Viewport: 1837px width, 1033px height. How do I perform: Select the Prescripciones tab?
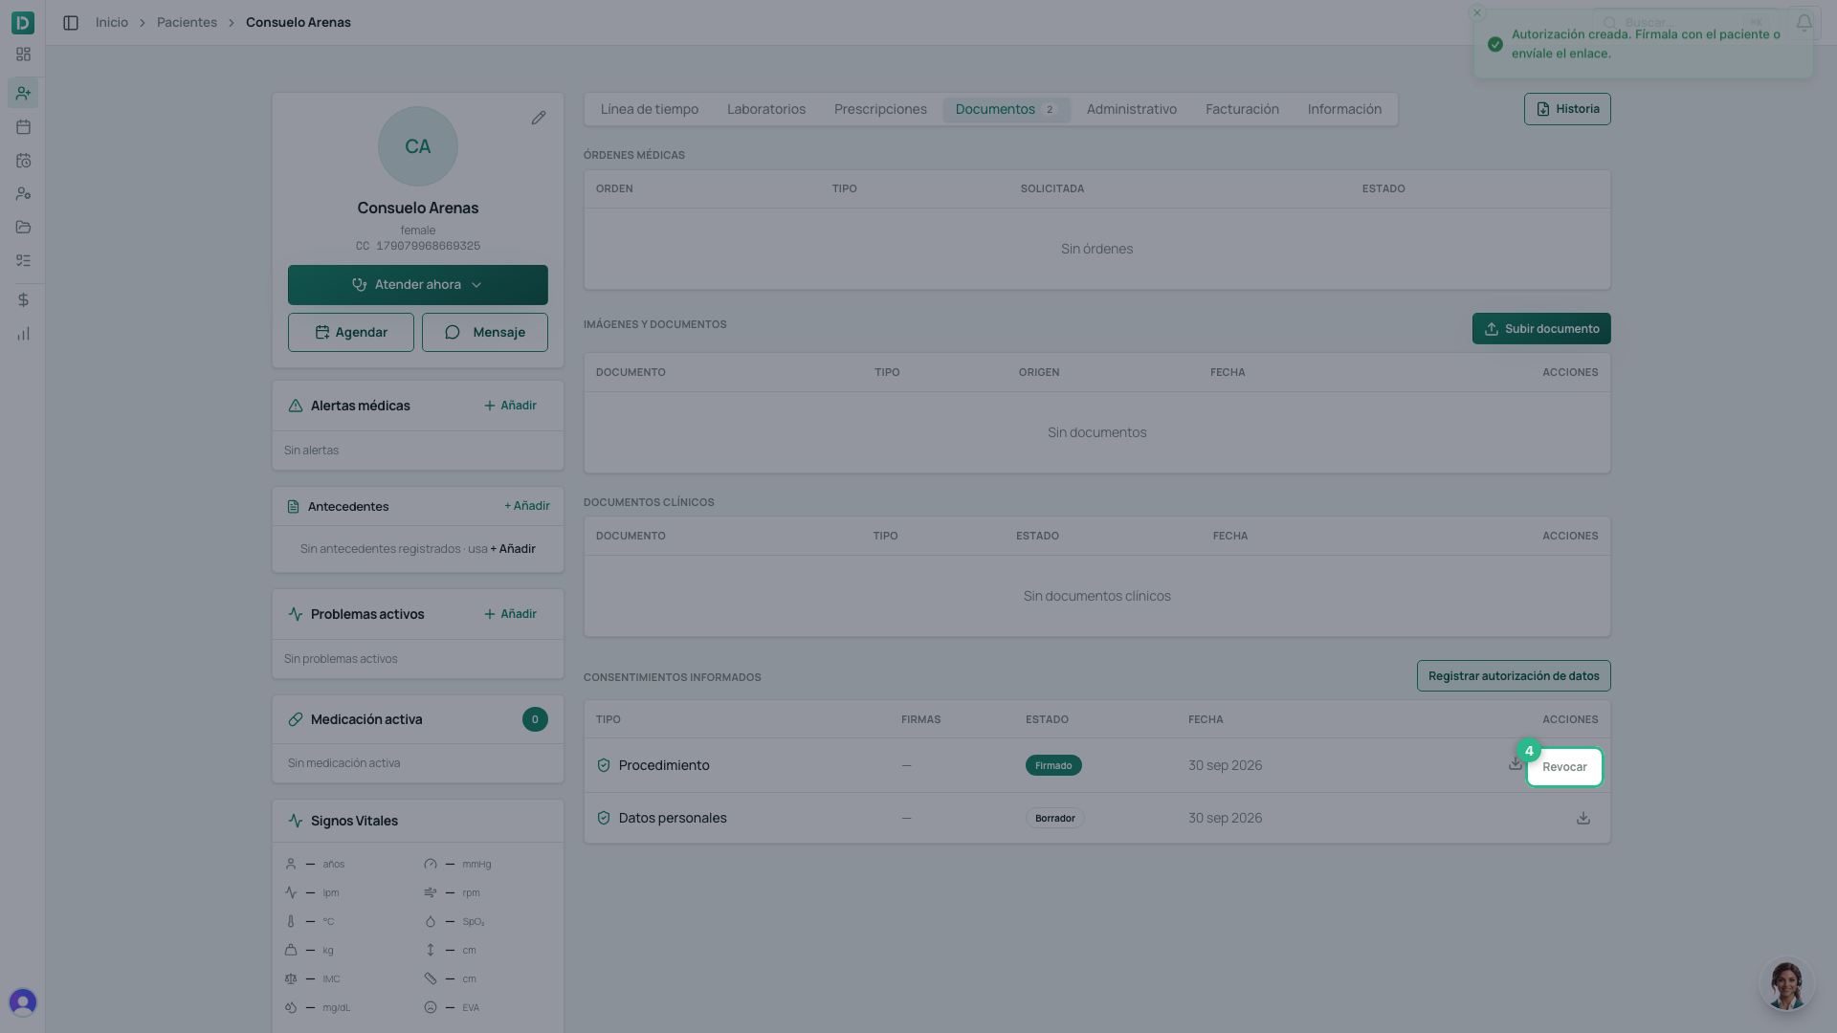tap(880, 110)
